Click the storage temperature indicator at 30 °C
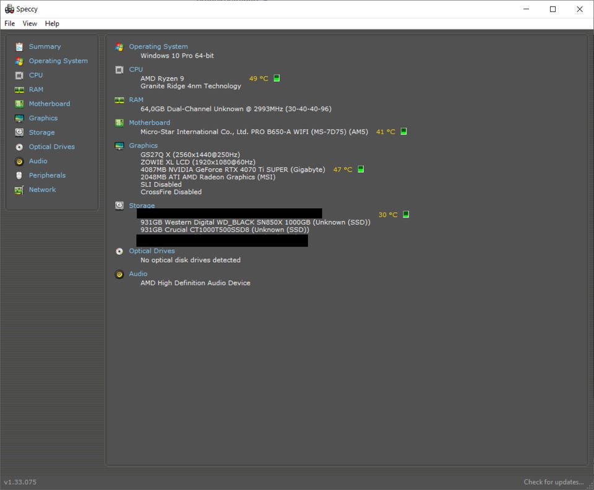Screen dimensions: 594x490 click(406, 214)
